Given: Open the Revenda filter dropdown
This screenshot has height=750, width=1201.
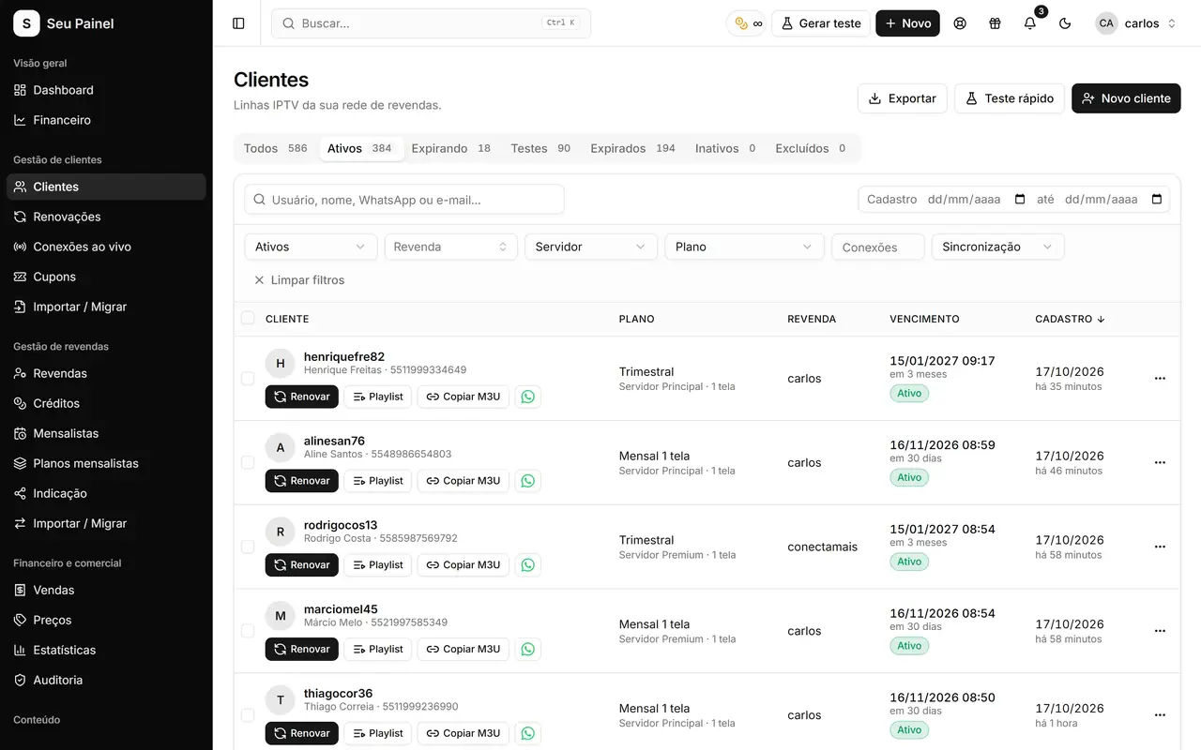Looking at the screenshot, I should (x=451, y=247).
